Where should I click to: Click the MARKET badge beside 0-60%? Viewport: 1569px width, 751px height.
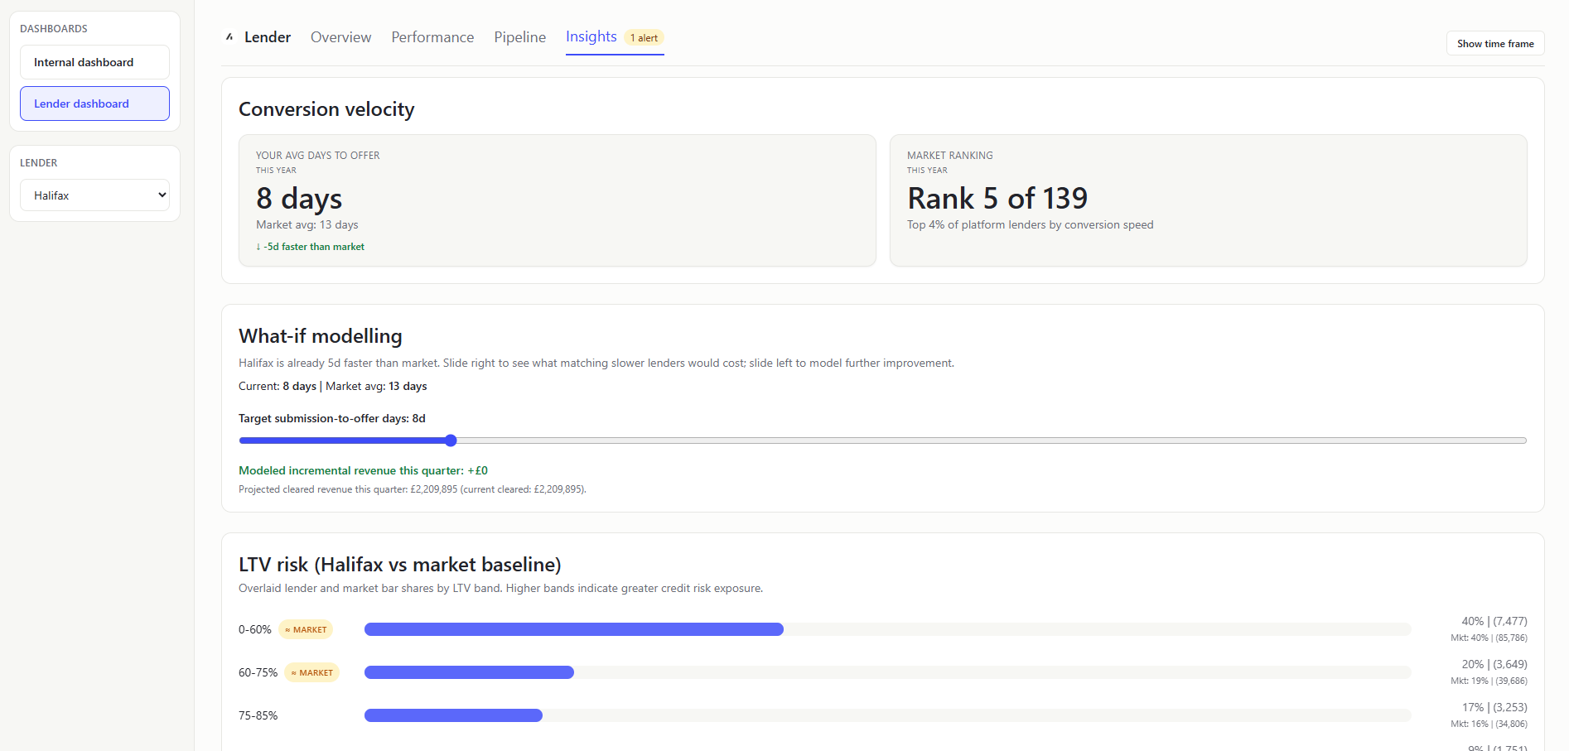pyautogui.click(x=305, y=629)
